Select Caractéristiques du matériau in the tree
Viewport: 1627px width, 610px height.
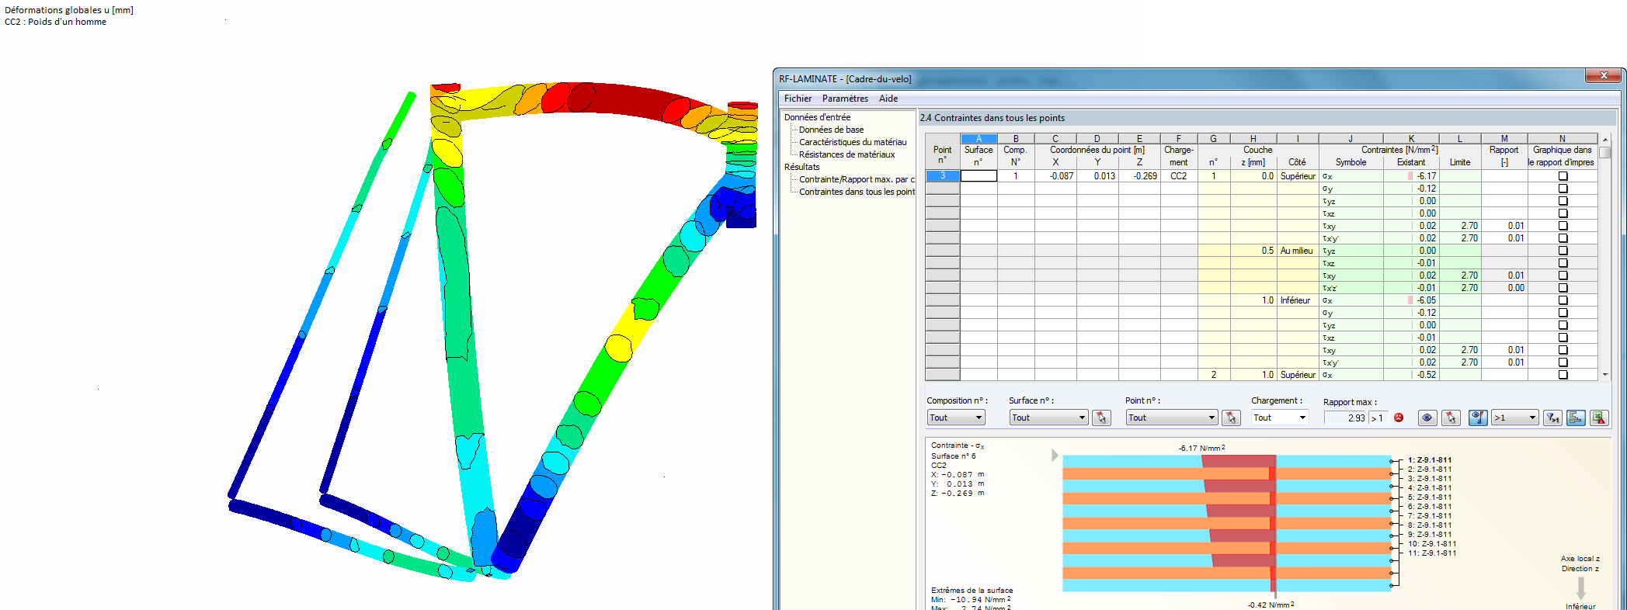pos(853,142)
